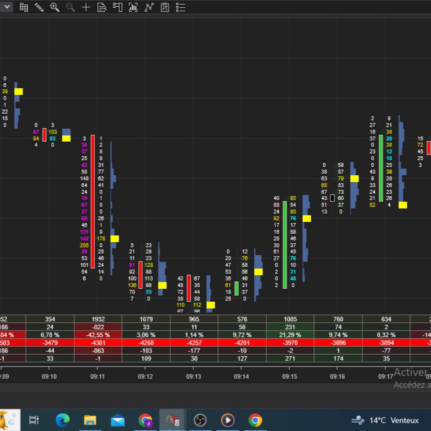Image resolution: width=431 pixels, height=431 pixels.
Task: Open File Explorer from taskbar
Action: (x=90, y=420)
